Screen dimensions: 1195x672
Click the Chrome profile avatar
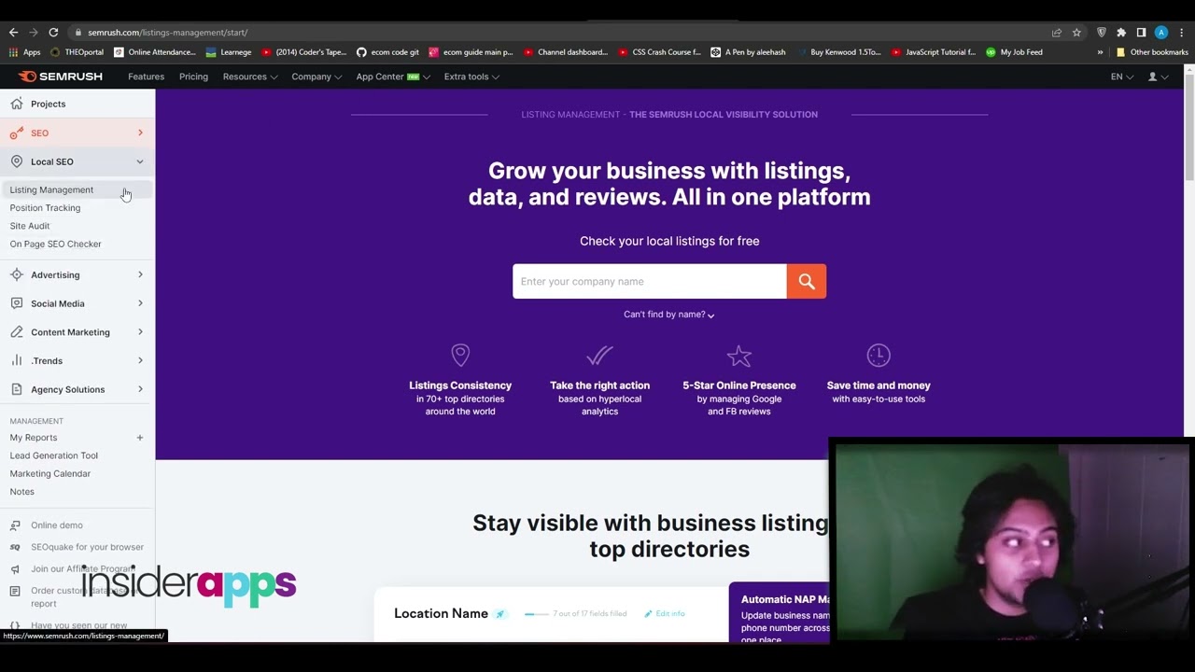coord(1161,33)
